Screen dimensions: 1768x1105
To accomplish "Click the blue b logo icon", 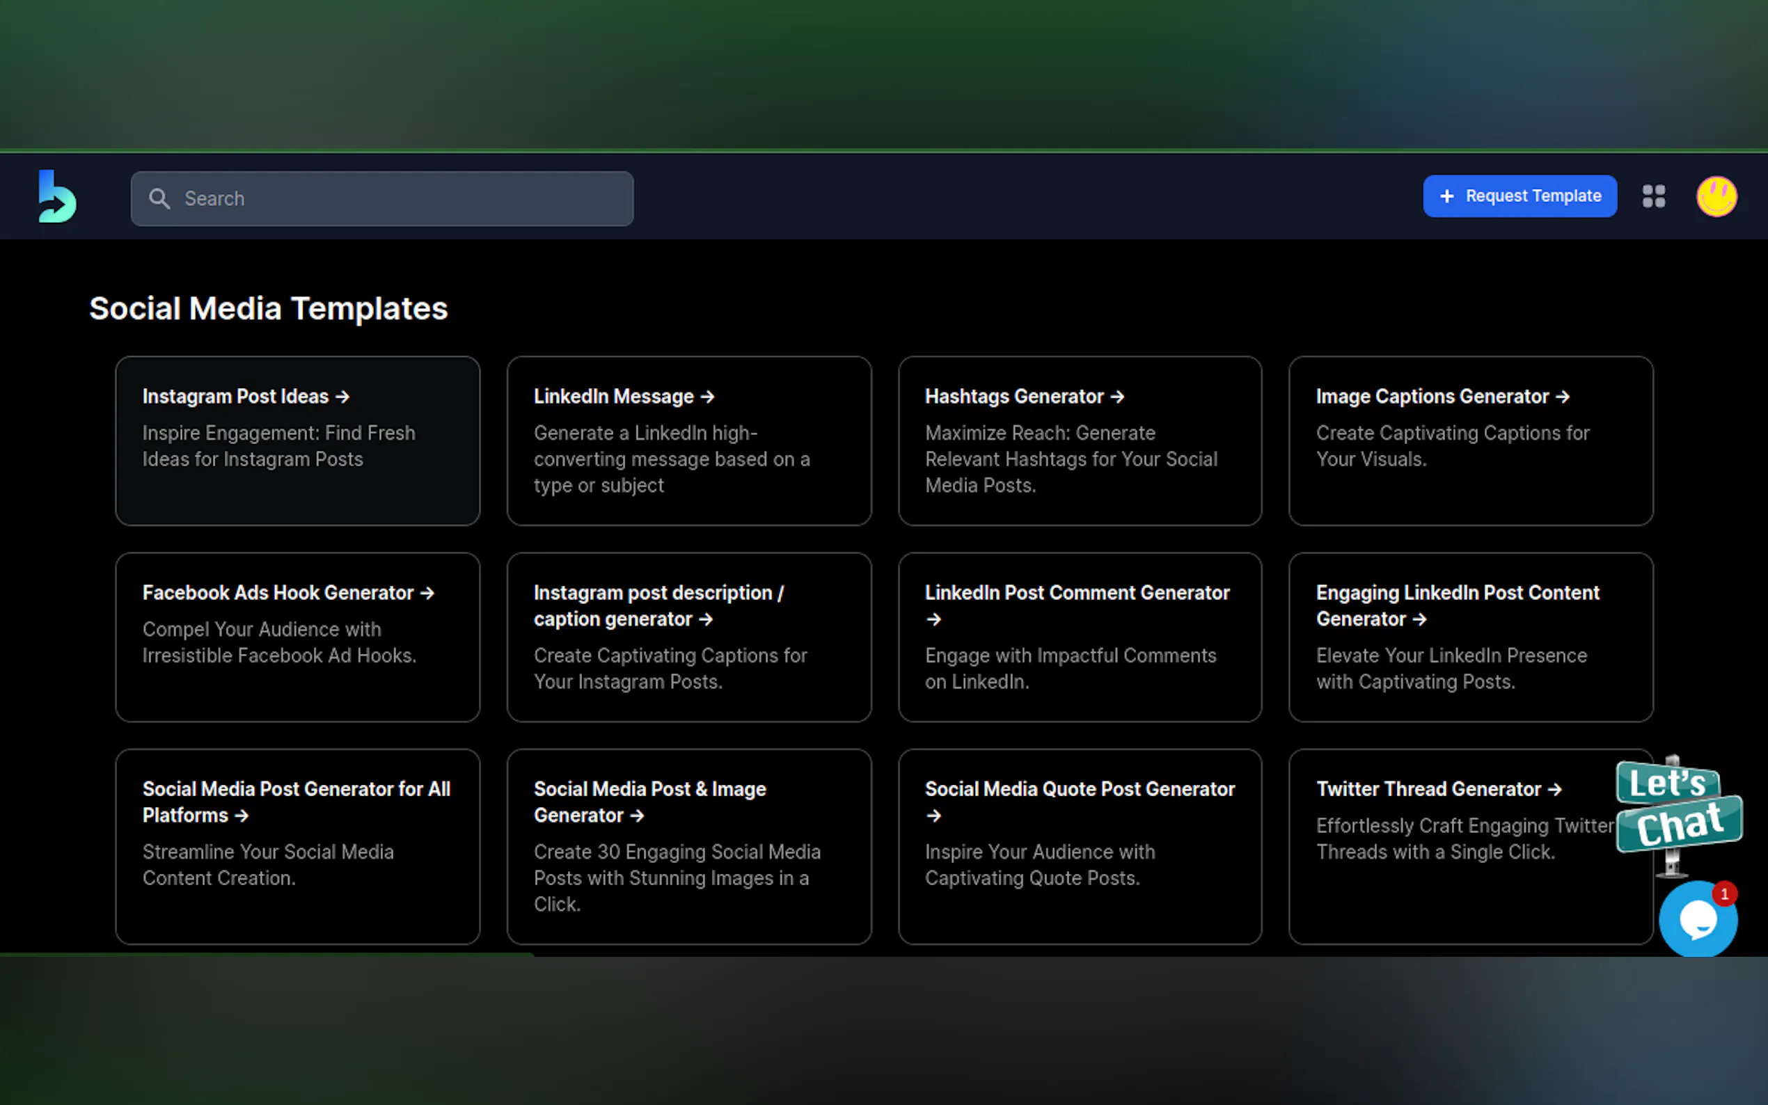I will pos(57,197).
